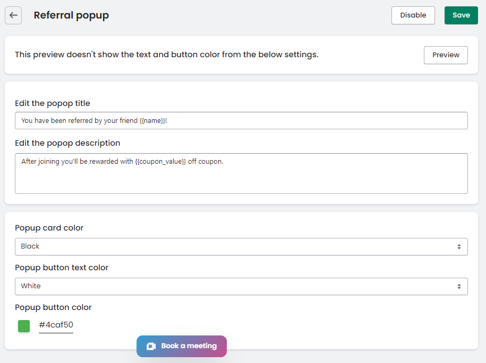This screenshot has width=486, height=363.
Task: Click the up-down arrows on card color select
Action: [459, 246]
